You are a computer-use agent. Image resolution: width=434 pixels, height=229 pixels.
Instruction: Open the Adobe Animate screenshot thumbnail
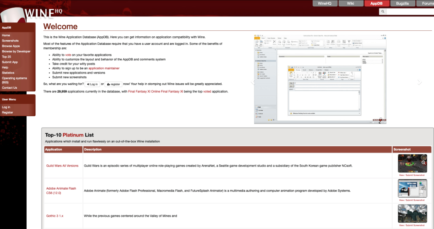pos(412,188)
